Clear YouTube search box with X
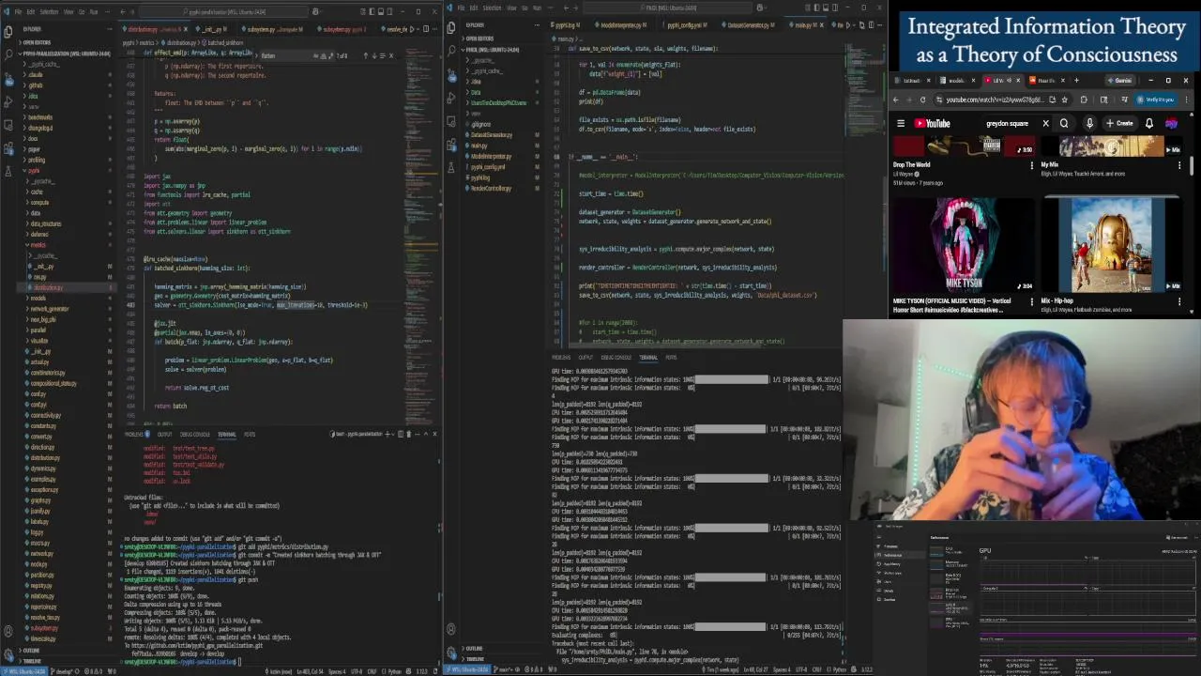 pos(1045,123)
